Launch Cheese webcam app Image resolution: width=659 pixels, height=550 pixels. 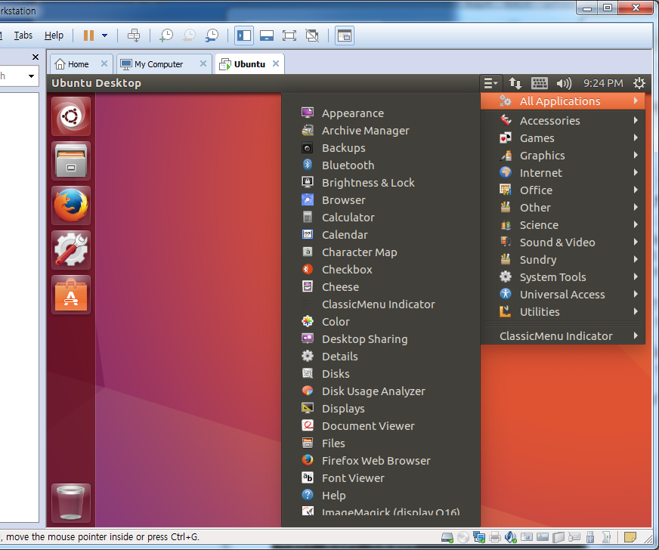point(381,287)
